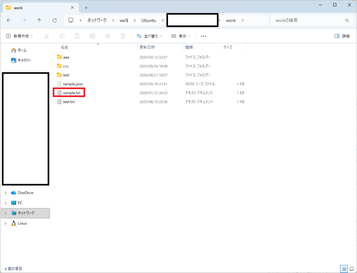Open the 表示 view options dropdown
The width and height of the screenshot is (357, 273).
pyautogui.click(x=180, y=36)
